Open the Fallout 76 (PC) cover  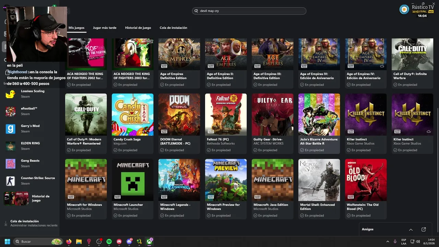pyautogui.click(x=226, y=115)
